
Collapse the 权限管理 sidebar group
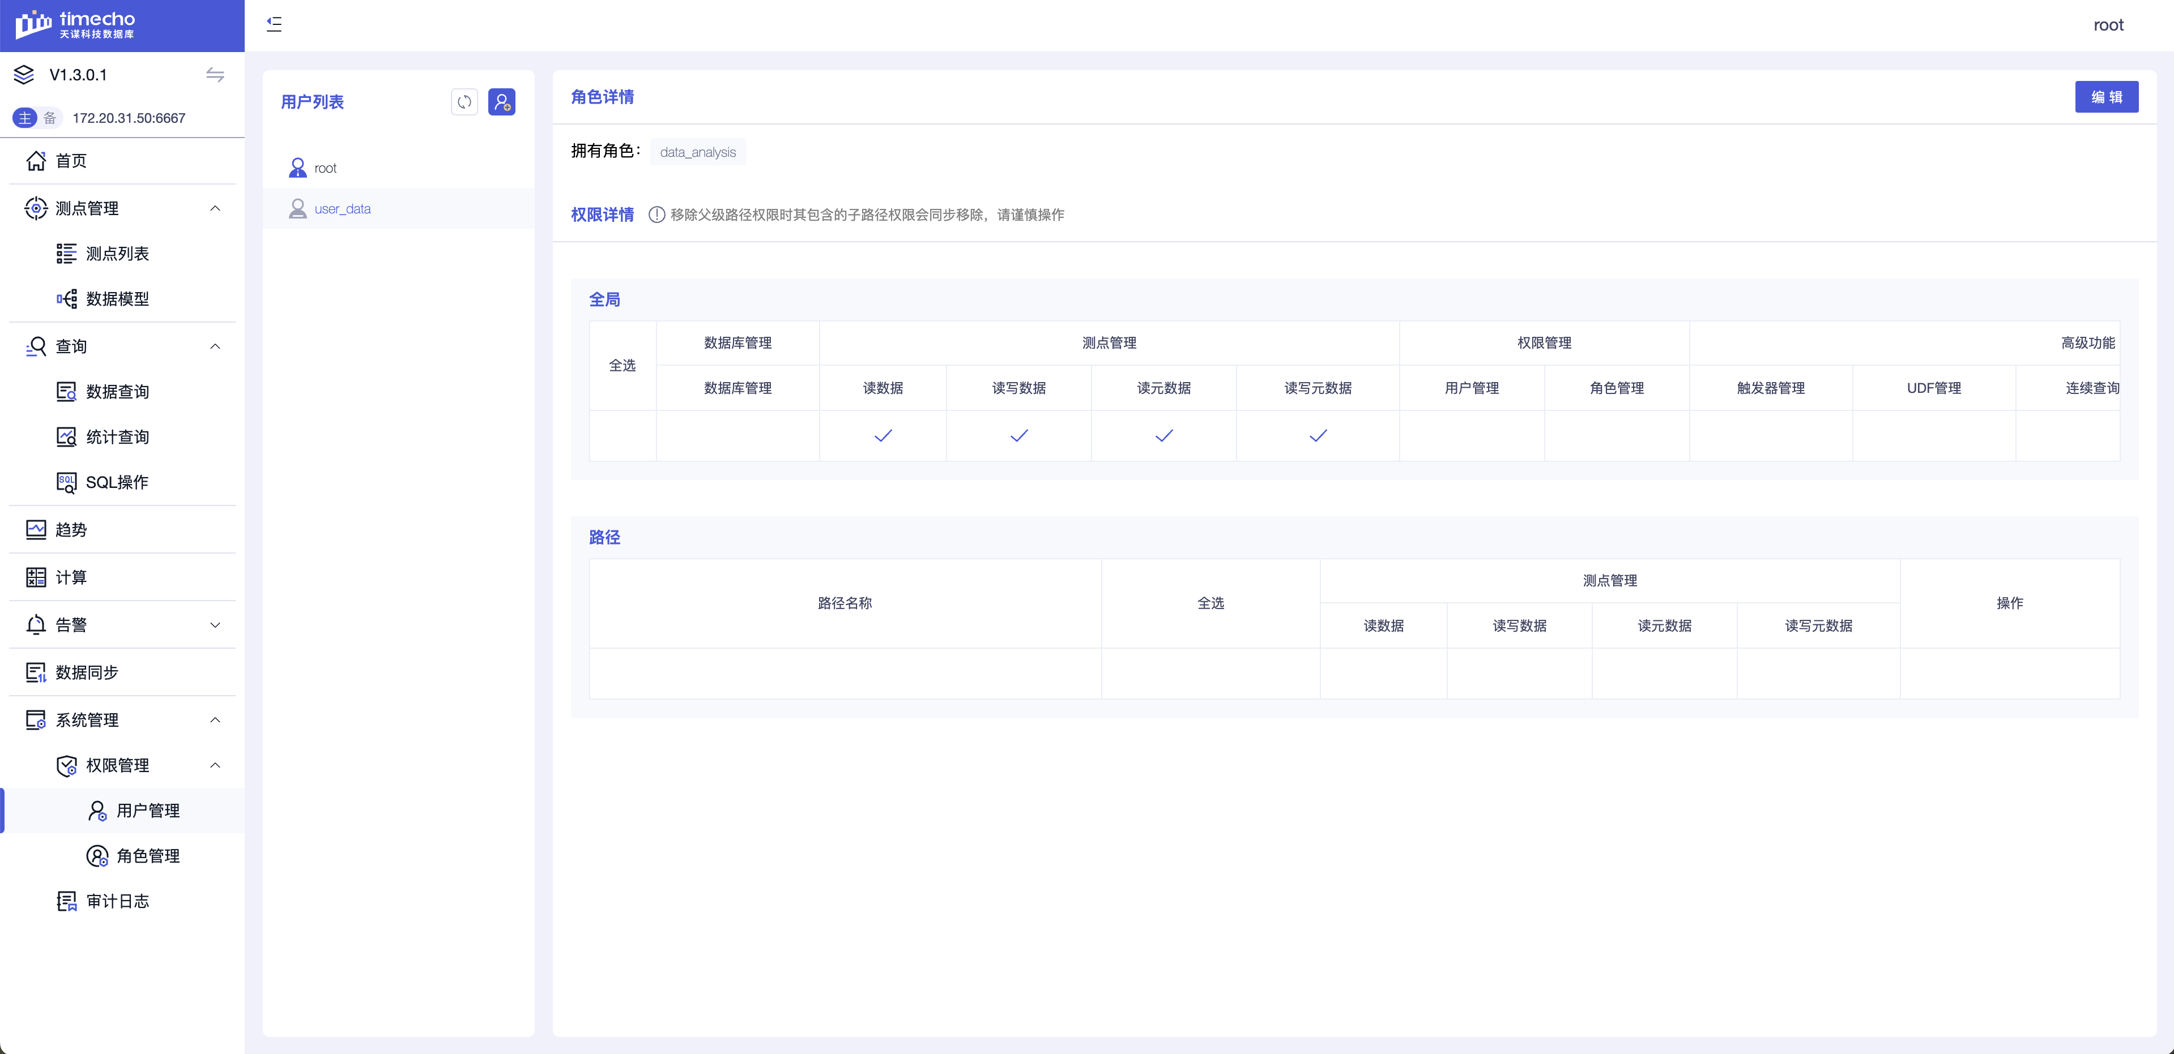tap(215, 766)
